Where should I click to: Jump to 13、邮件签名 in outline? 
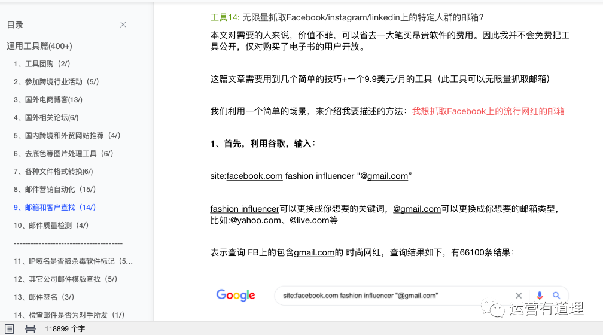click(x=44, y=297)
